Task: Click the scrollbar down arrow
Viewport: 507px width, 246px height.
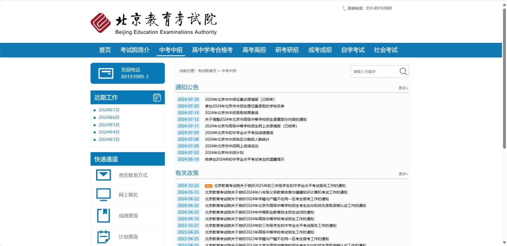Action: tap(504, 243)
